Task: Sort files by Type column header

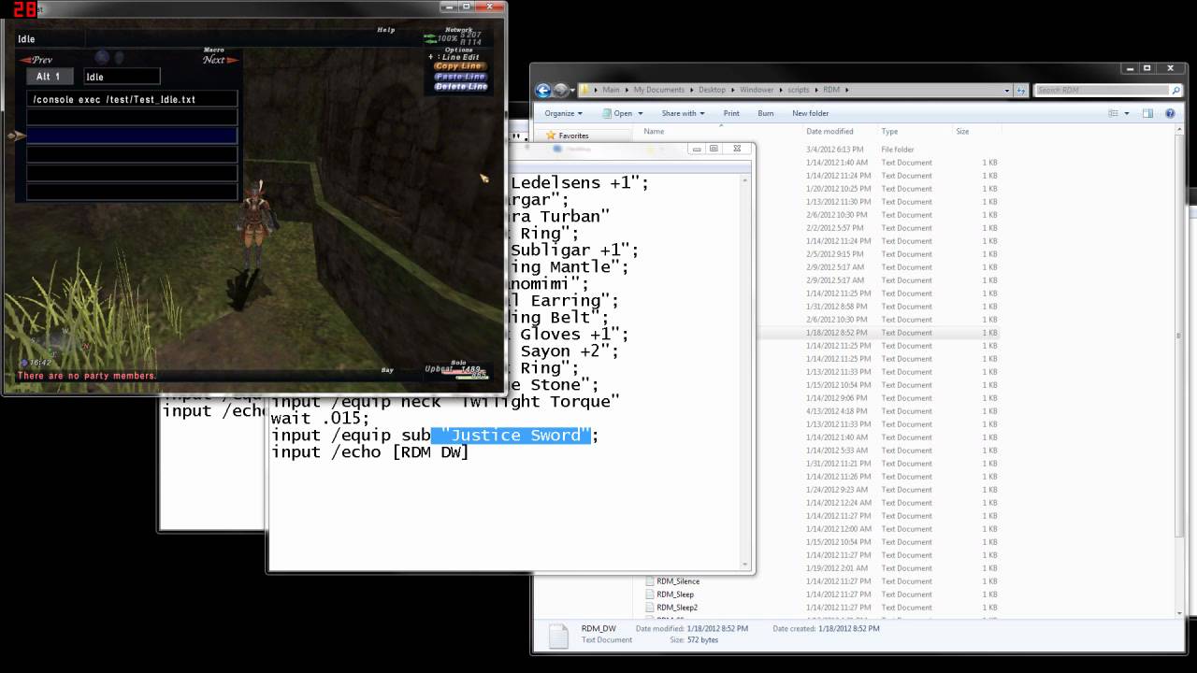Action: tap(889, 131)
